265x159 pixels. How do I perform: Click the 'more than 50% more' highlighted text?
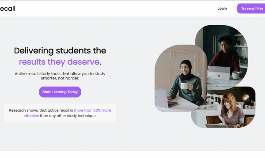[x=92, y=110]
